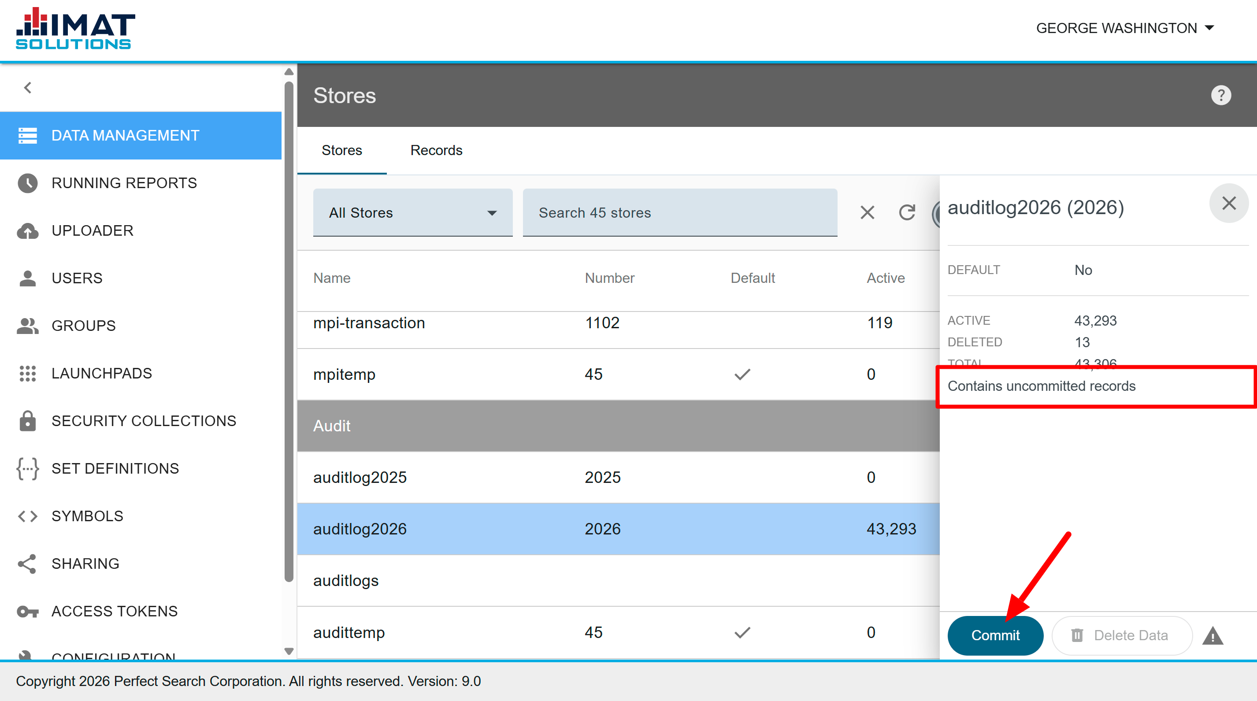Open Security Collections lock icon
1257x701 pixels.
tap(27, 420)
